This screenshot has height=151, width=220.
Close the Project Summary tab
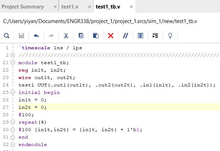[x=55, y=7]
